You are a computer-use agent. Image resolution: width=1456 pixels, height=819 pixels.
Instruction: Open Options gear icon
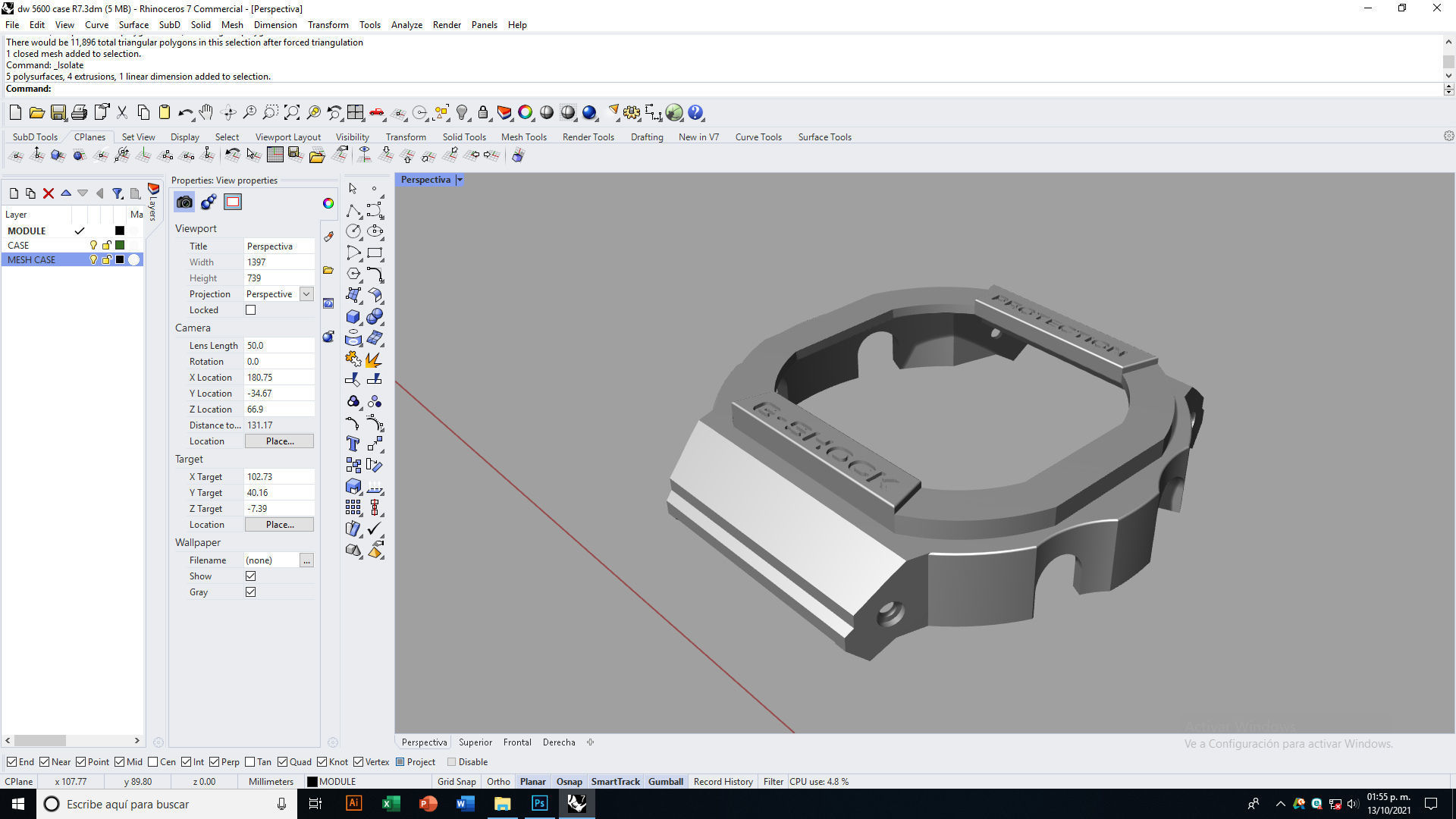click(x=632, y=113)
